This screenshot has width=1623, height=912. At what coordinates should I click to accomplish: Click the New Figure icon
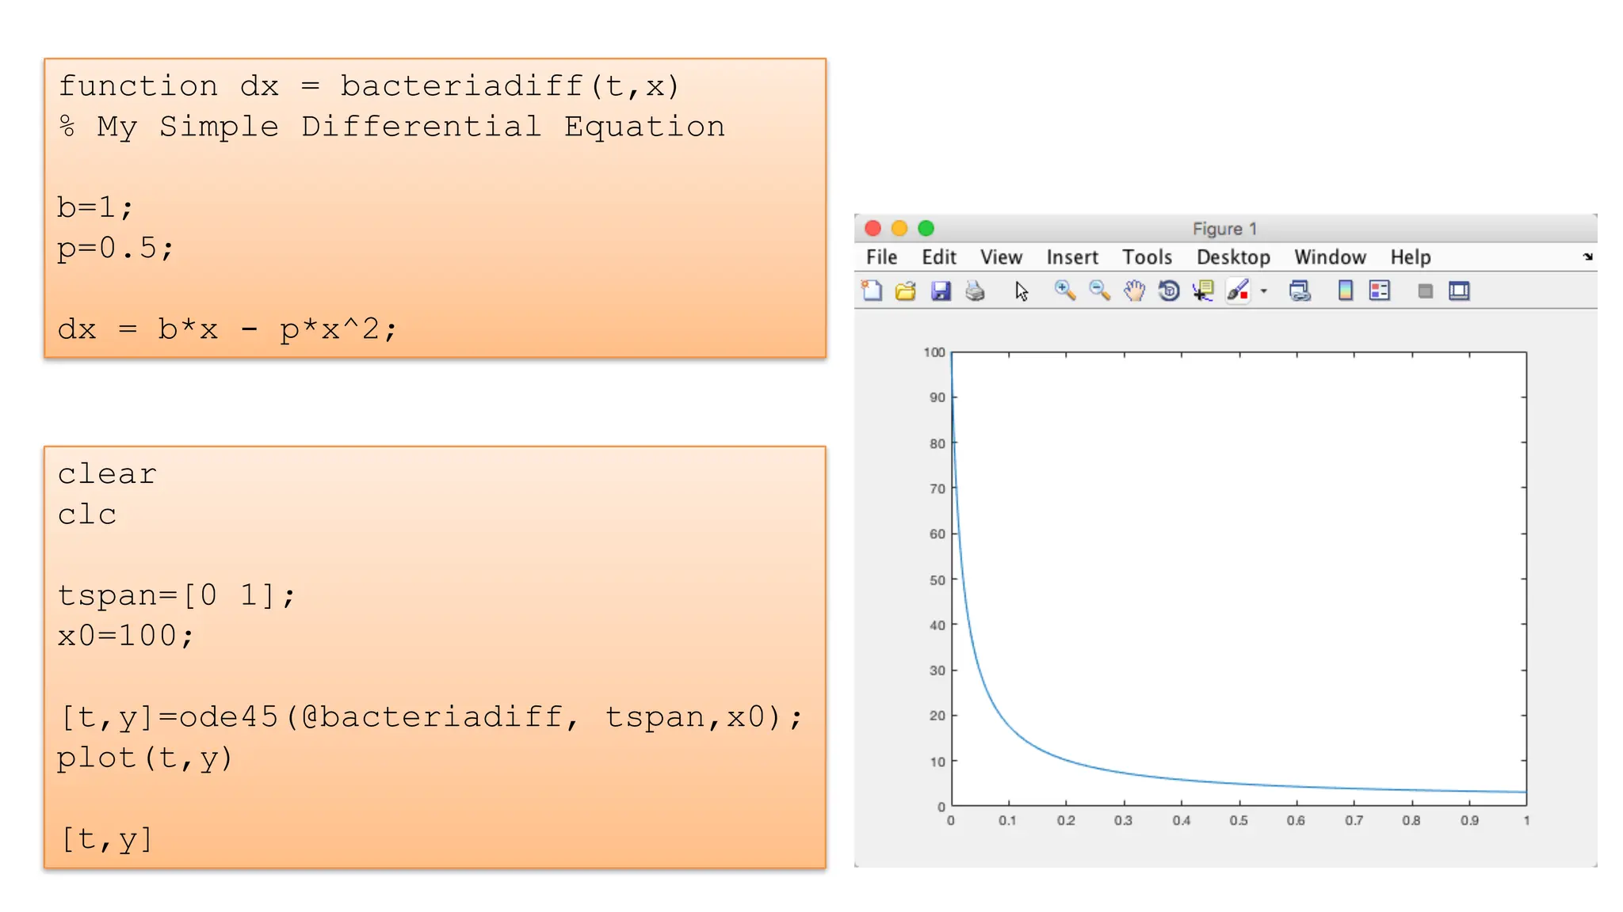point(872,291)
